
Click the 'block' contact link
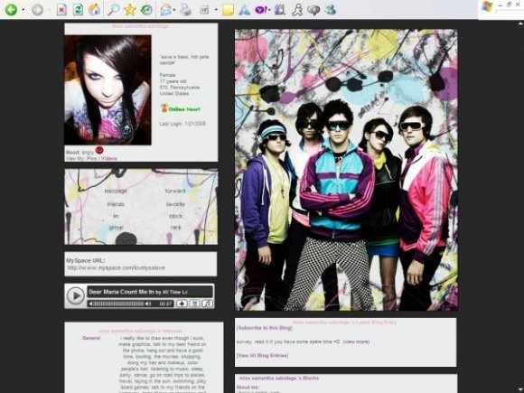(x=175, y=216)
